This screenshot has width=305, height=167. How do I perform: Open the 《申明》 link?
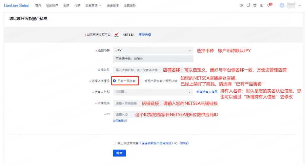point(184,143)
